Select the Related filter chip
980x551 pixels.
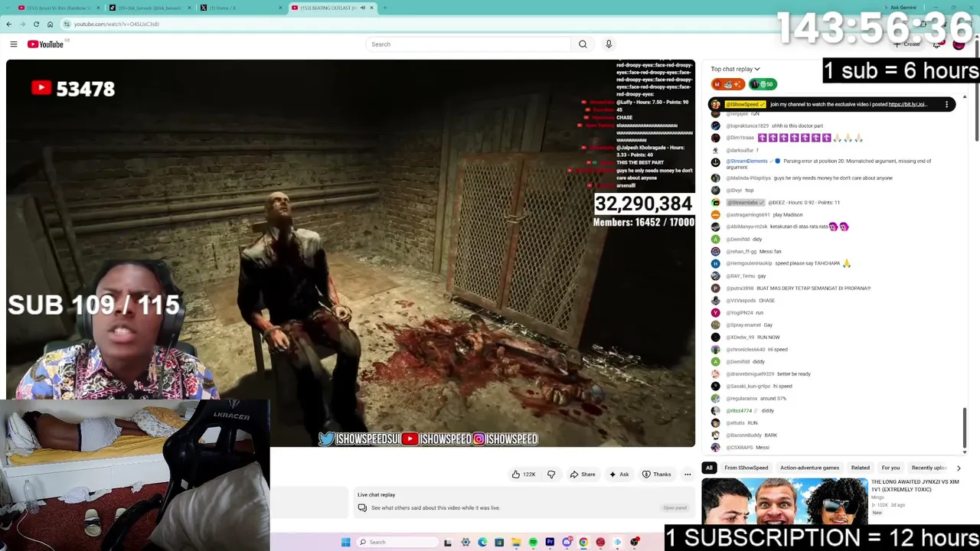[860, 468]
